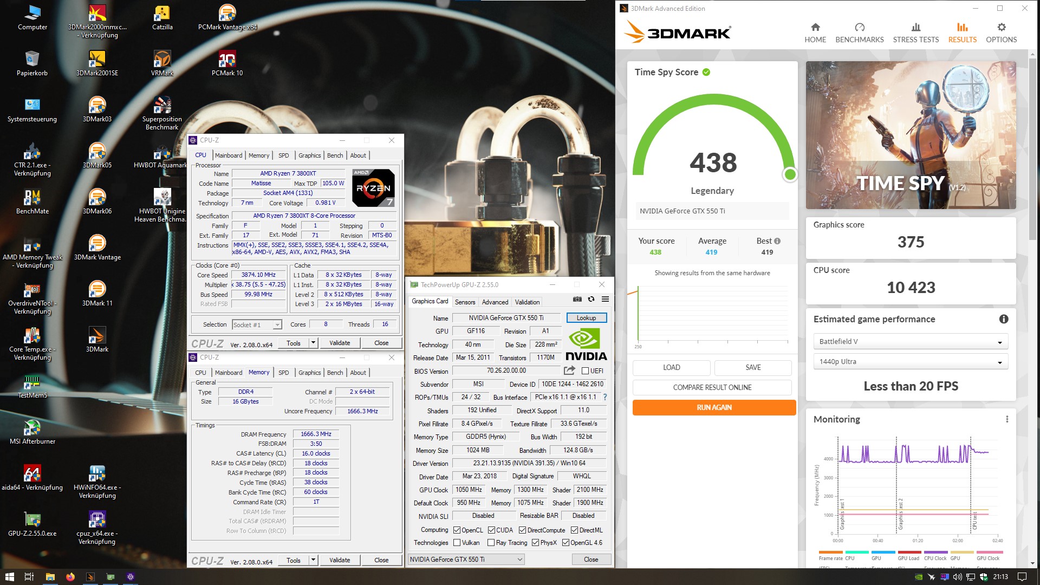Toggle the CUDA checkbox in GPU-Z
The height and width of the screenshot is (585, 1040).
[491, 530]
